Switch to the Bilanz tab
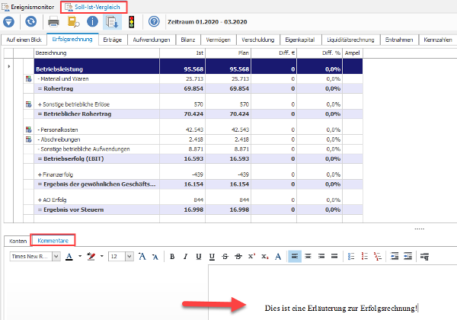Image resolution: width=457 pixels, height=320 pixels. 188,40
